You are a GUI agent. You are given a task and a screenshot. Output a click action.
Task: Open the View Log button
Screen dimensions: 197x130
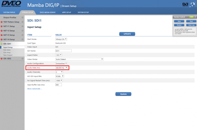click(x=191, y=25)
